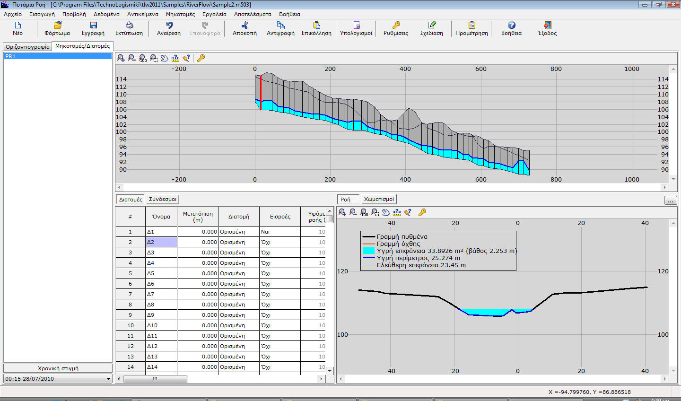Select pan hand tool above the cross-section chart
The width and height of the screenshot is (681, 401).
[386, 213]
